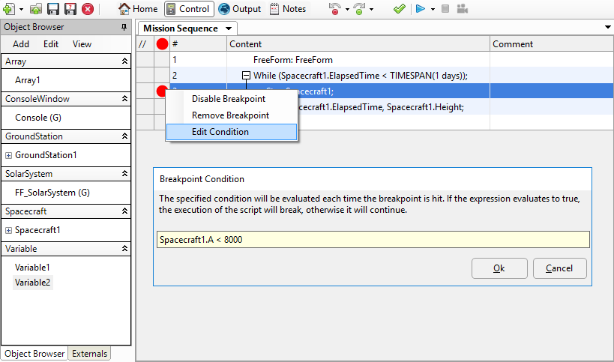Screen dimensions: 614x362
Task: Select line with Spacecraft1.Height report
Action: (x=380, y=107)
